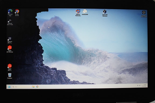The height and width of the screenshot is (103, 155).
Task: Open the Wi-Fi network tray icon
Action: [137, 86]
